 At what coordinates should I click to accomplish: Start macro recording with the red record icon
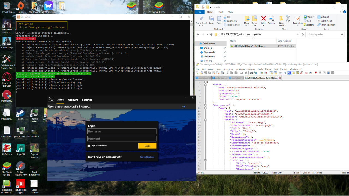(x=316, y=73)
